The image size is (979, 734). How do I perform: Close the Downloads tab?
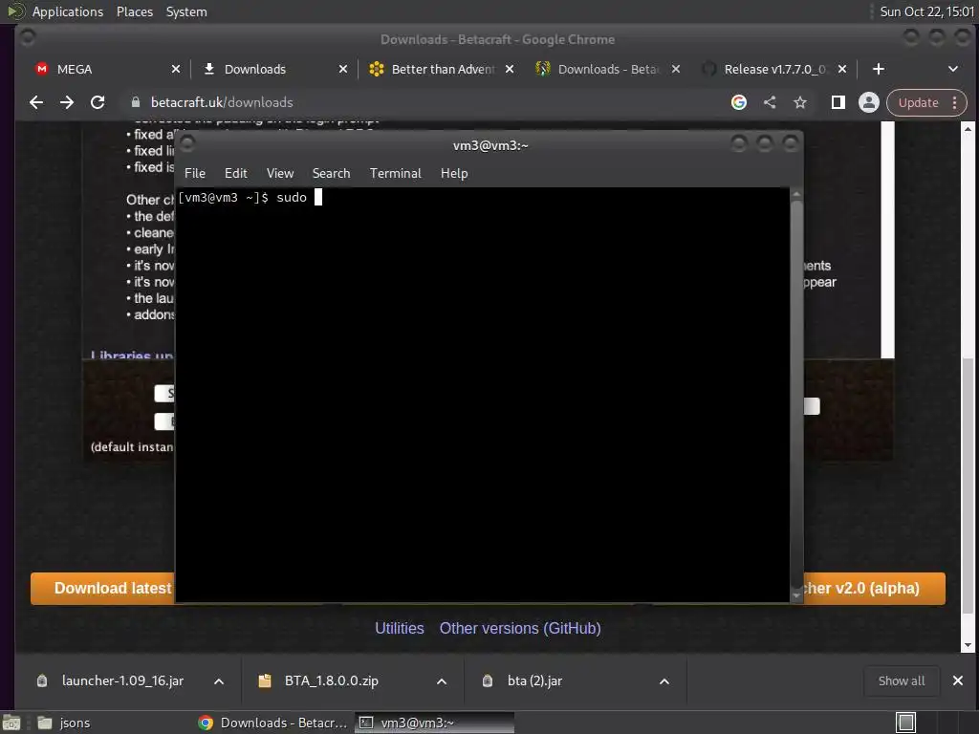click(x=343, y=69)
